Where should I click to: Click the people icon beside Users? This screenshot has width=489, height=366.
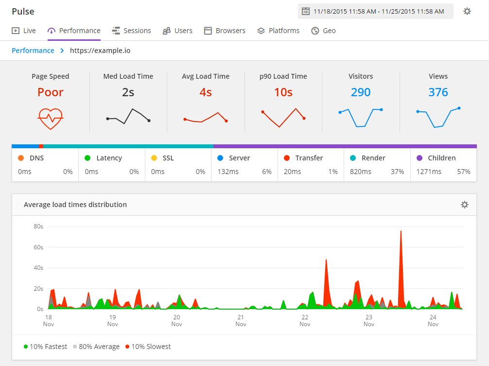coord(168,31)
